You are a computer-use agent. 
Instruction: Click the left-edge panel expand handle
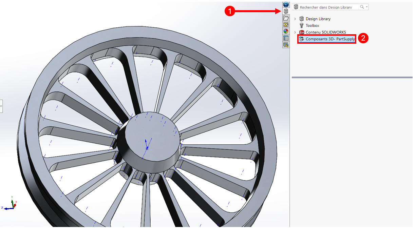[1, 106]
